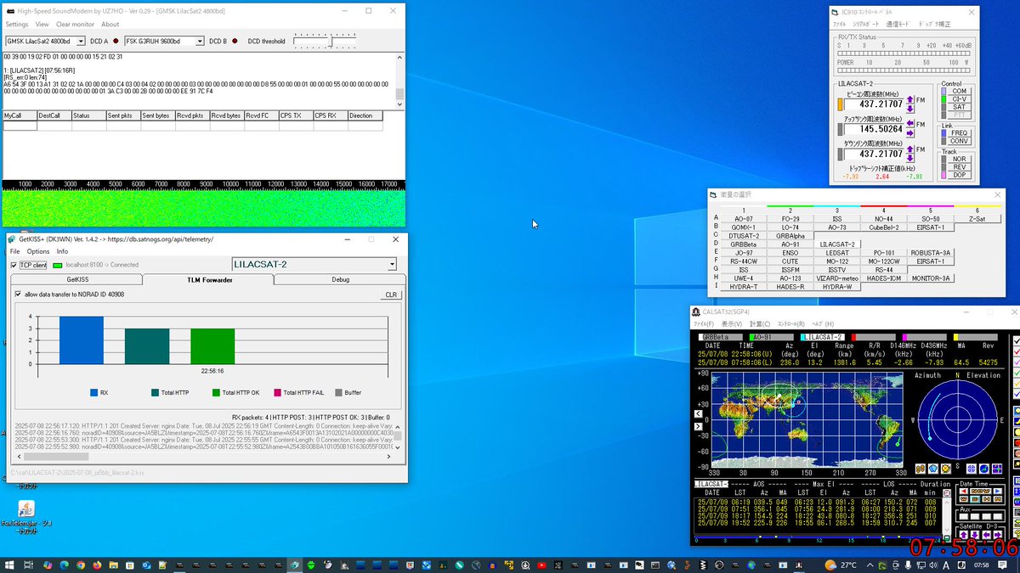Open Settings menu in SoundModem
This screenshot has height=573, width=1020.
[x=17, y=25]
